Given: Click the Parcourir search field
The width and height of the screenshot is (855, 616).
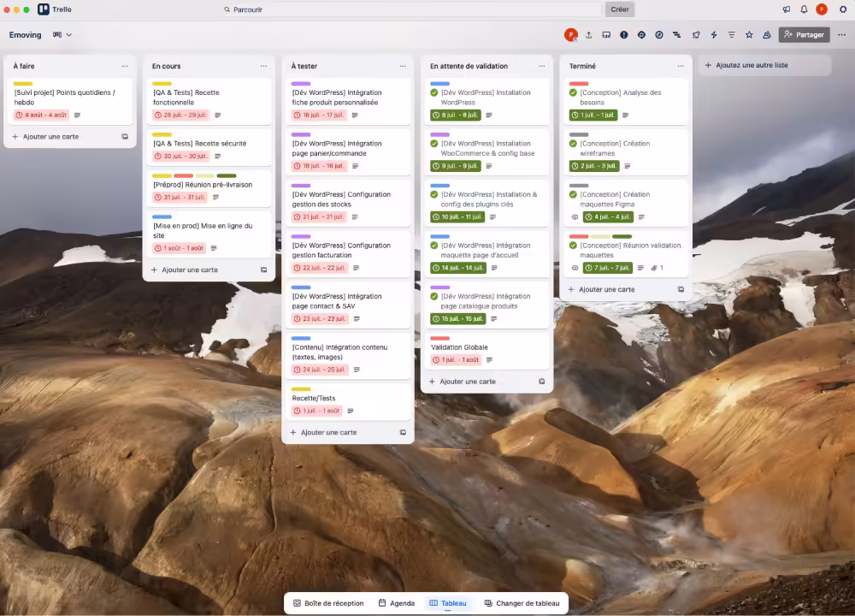Looking at the screenshot, I should pyautogui.click(x=410, y=9).
